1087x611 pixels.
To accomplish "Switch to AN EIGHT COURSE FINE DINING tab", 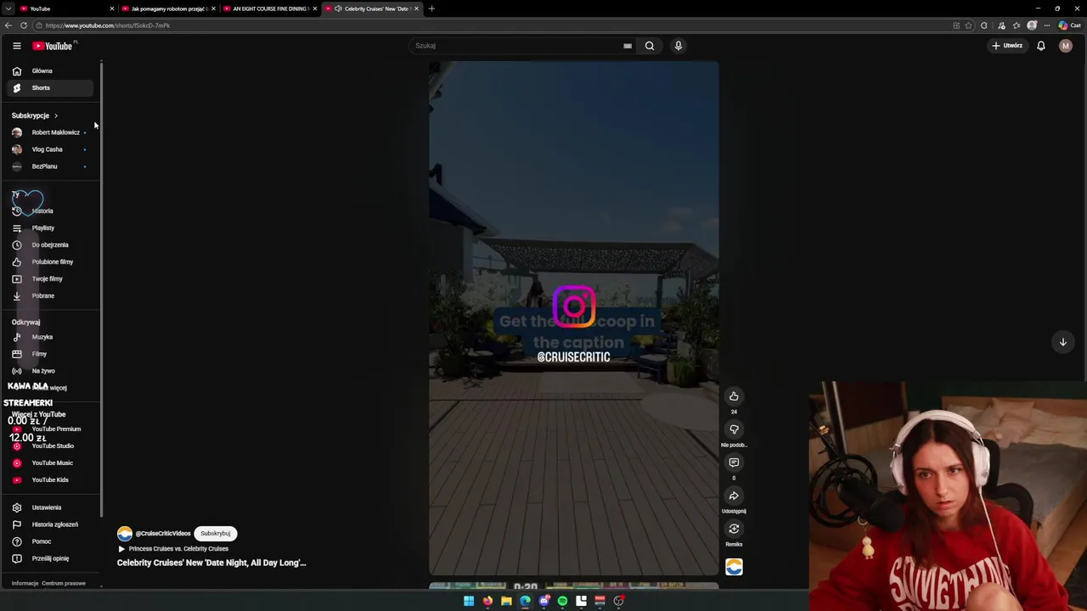I will [269, 8].
